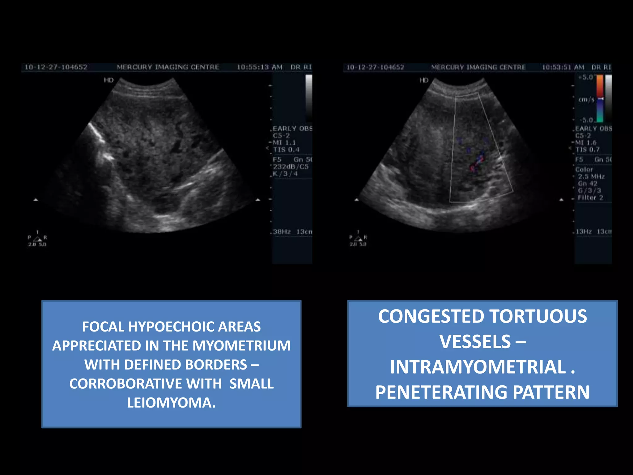The width and height of the screenshot is (633, 475).
Task: Click the 'TIS 0.4' value
Action: (286, 150)
